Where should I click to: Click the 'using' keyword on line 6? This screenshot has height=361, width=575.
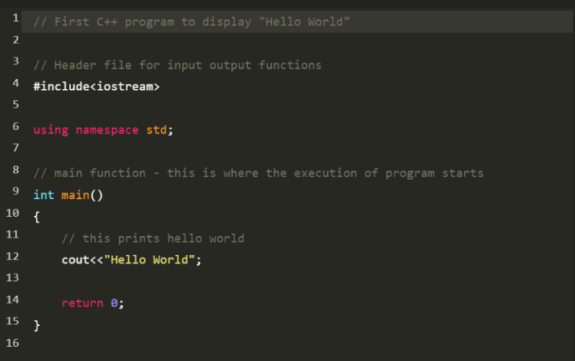[50, 130]
